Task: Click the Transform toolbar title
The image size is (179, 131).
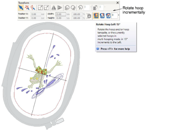Action: coord(24,3)
